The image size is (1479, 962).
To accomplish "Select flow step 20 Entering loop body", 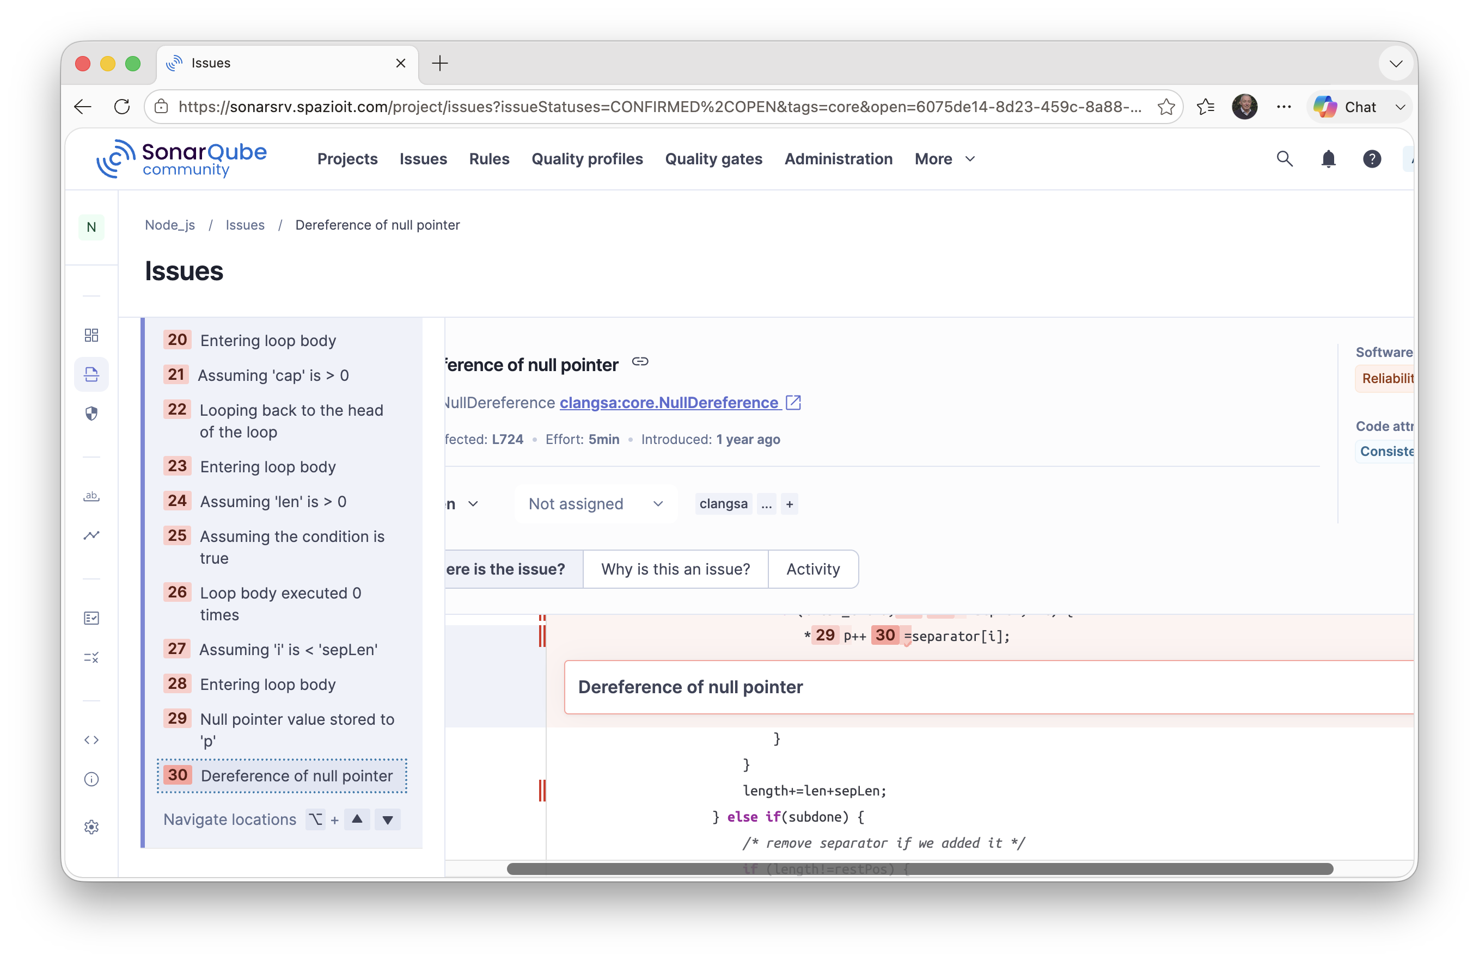I will click(282, 340).
